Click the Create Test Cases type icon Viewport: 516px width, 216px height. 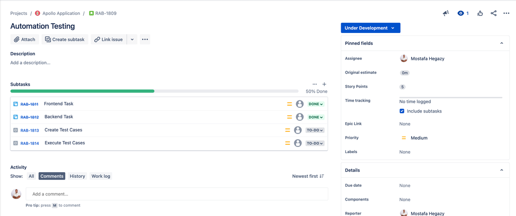pyautogui.click(x=16, y=130)
